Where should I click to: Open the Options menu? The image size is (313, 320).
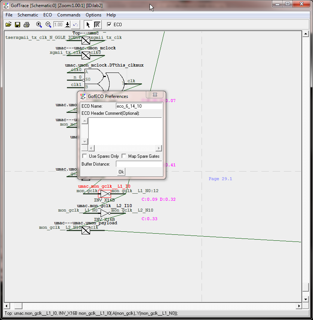click(93, 15)
